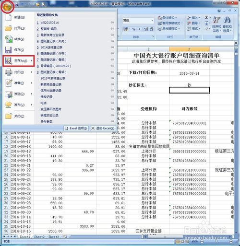Viewport: 240px width, 246px height.
Task: Open 格式 cells menu
Action: coord(193,29)
